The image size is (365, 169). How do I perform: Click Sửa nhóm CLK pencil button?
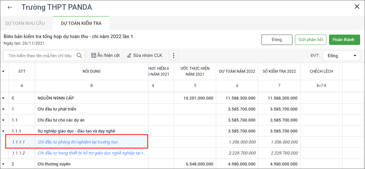click(x=145, y=56)
